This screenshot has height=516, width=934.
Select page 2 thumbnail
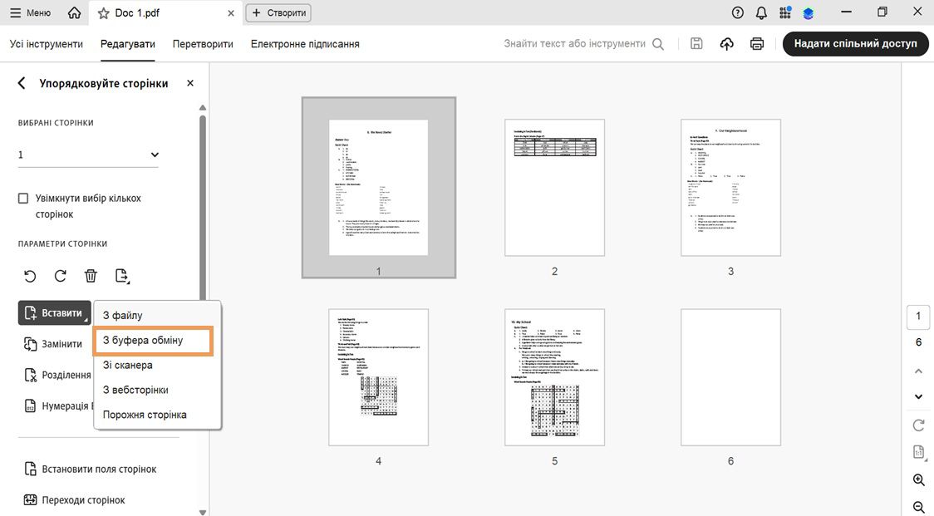point(554,187)
